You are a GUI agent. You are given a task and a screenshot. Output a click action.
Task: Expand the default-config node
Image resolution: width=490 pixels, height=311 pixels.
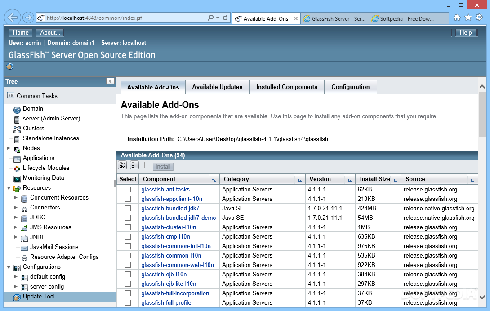point(16,276)
